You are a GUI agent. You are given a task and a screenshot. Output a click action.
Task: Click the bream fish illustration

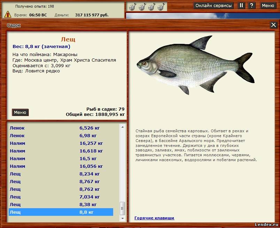[195, 65]
